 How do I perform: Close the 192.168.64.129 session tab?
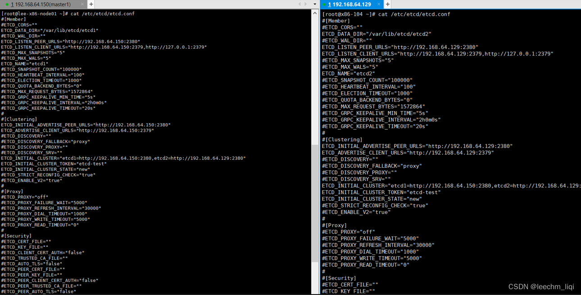pyautogui.click(x=379, y=4)
